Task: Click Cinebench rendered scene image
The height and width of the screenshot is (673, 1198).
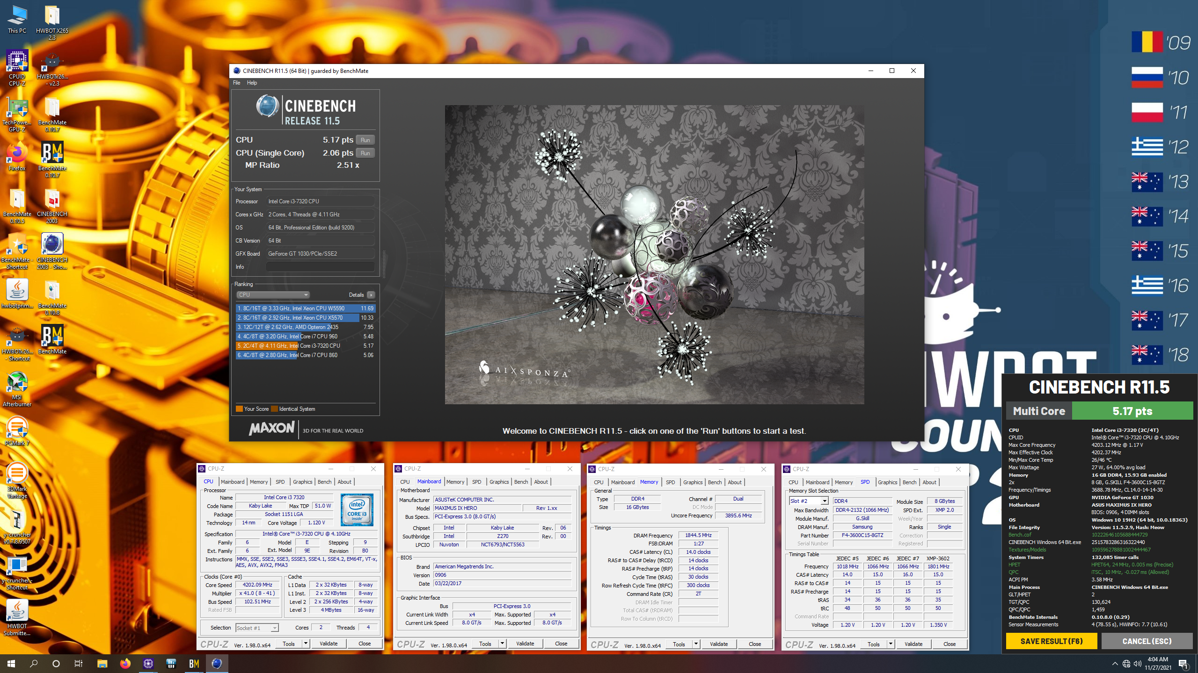Action: 654,255
